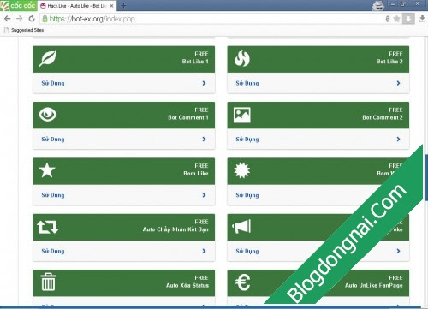Open Bot Comment 1 via its chevron arrow
This screenshot has height=309, width=428.
point(204,139)
